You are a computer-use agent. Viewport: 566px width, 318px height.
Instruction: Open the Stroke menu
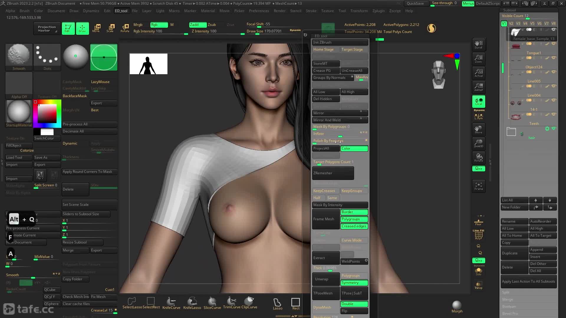(311, 11)
